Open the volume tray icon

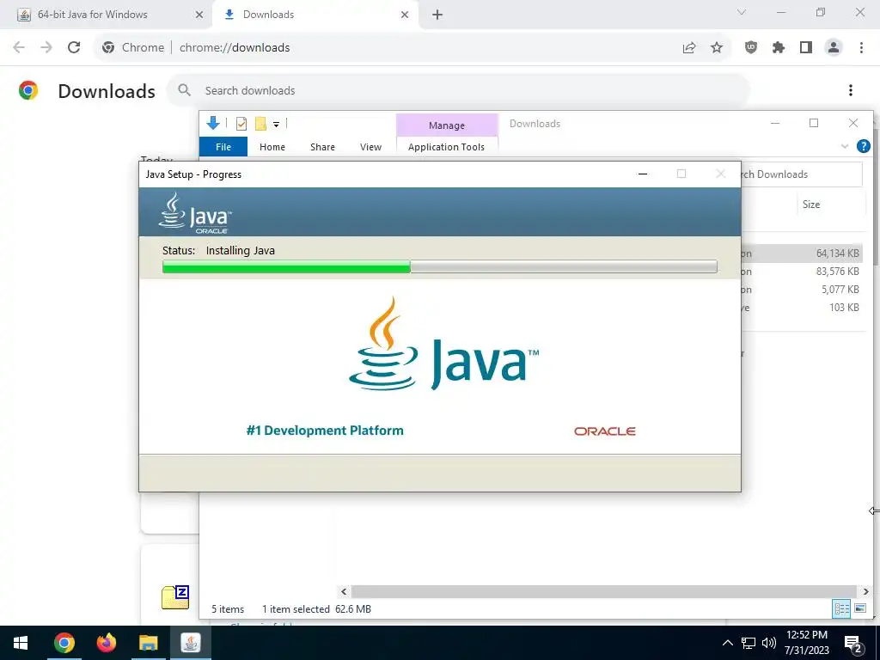[x=769, y=643]
